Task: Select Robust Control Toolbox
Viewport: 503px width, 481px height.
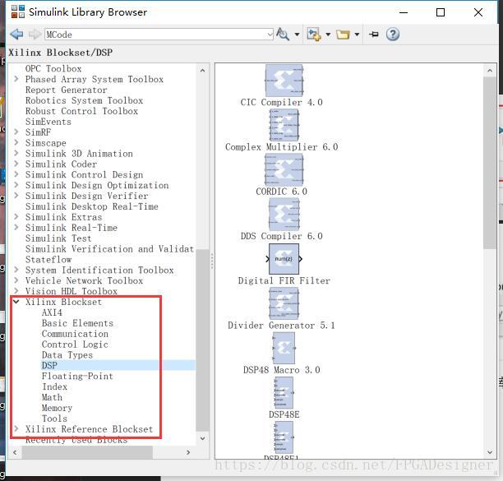Action: click(x=81, y=111)
